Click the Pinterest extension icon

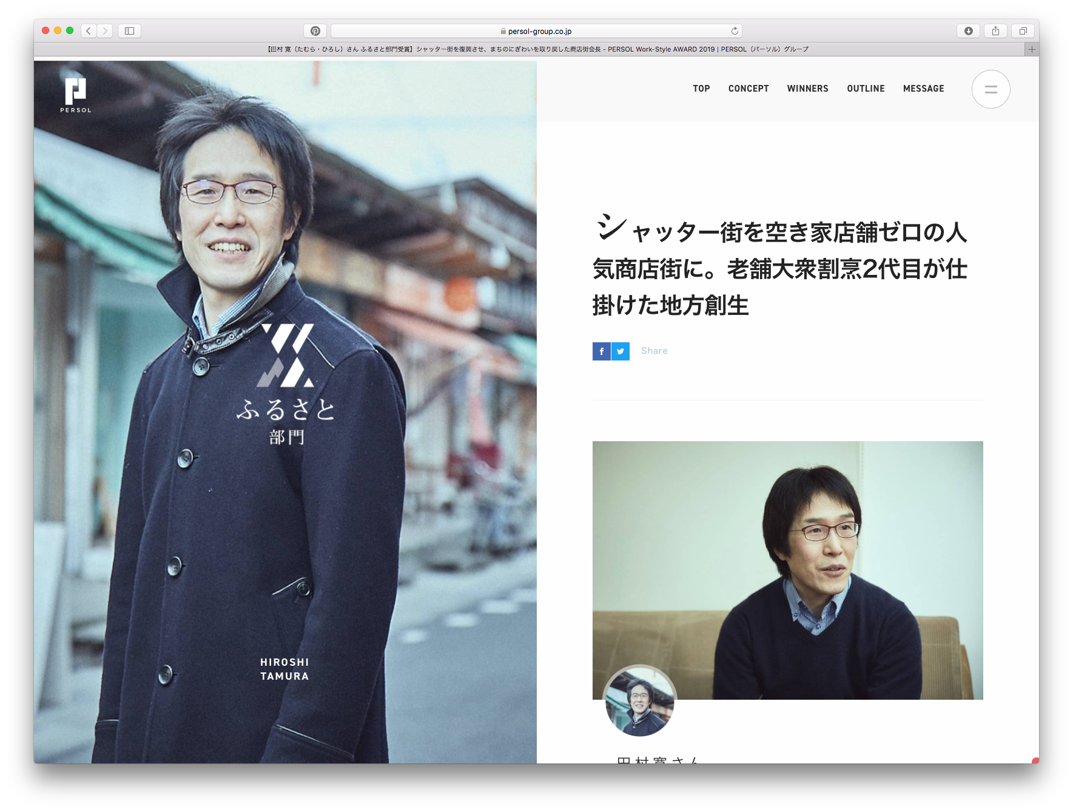pos(315,31)
